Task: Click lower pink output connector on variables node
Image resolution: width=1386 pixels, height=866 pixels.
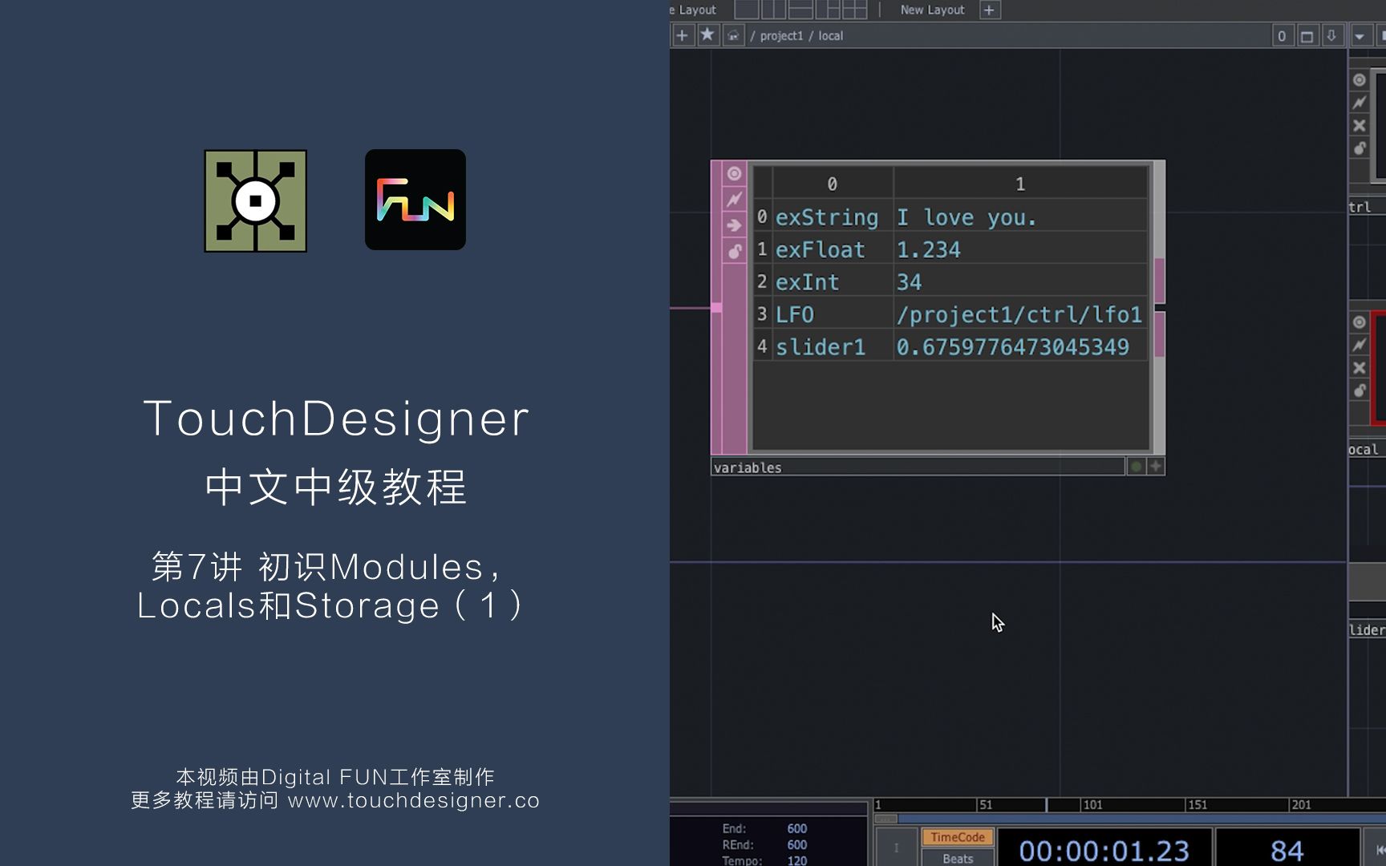Action: point(1159,334)
